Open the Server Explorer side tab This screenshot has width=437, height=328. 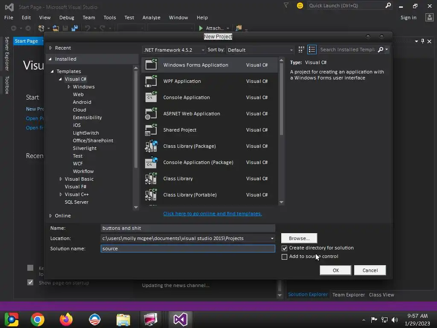pyautogui.click(x=7, y=53)
